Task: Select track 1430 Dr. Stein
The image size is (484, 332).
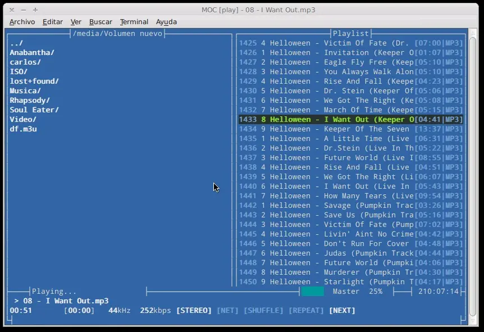Action: (x=351, y=91)
